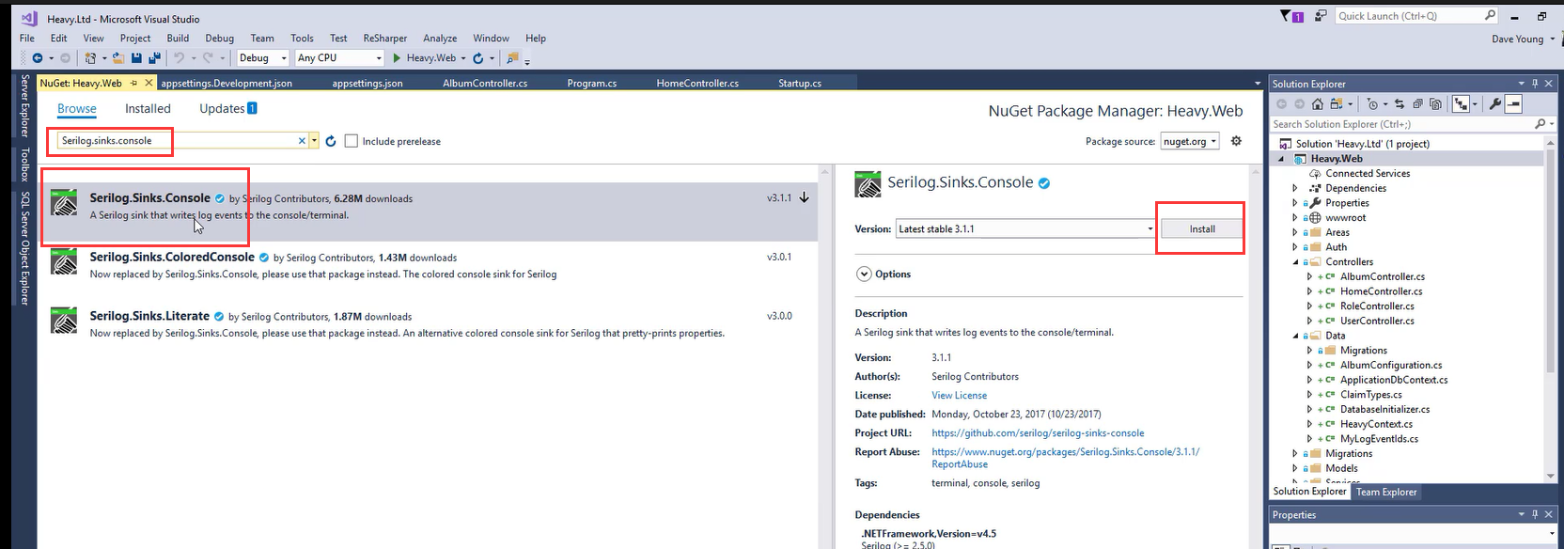Click download arrow for Serilog.Sinks.Console v3.1.1

tap(805, 198)
